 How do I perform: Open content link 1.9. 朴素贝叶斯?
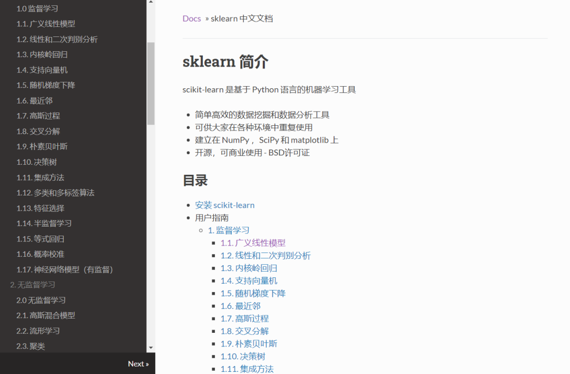click(x=249, y=344)
